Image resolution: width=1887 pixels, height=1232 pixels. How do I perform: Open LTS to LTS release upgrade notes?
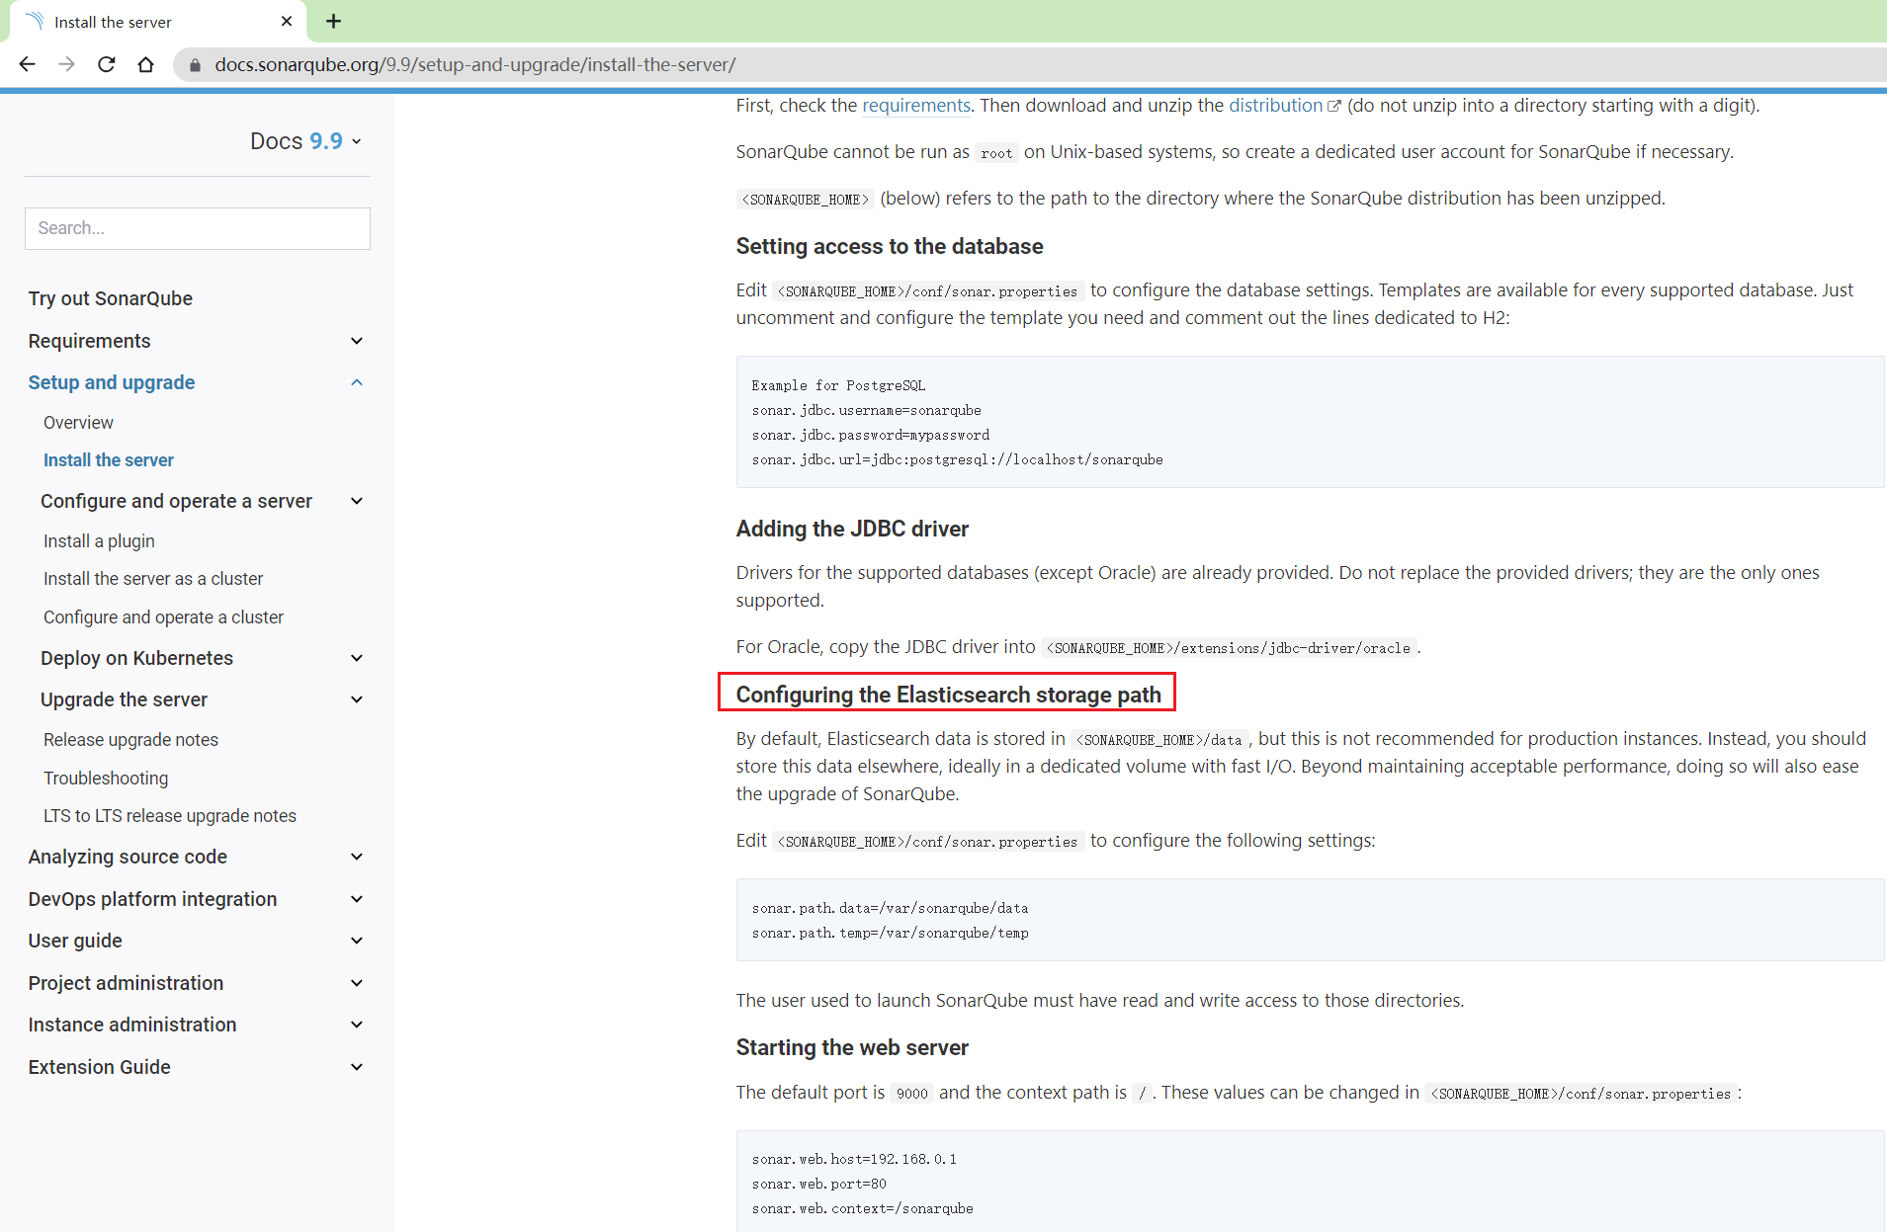tap(170, 816)
